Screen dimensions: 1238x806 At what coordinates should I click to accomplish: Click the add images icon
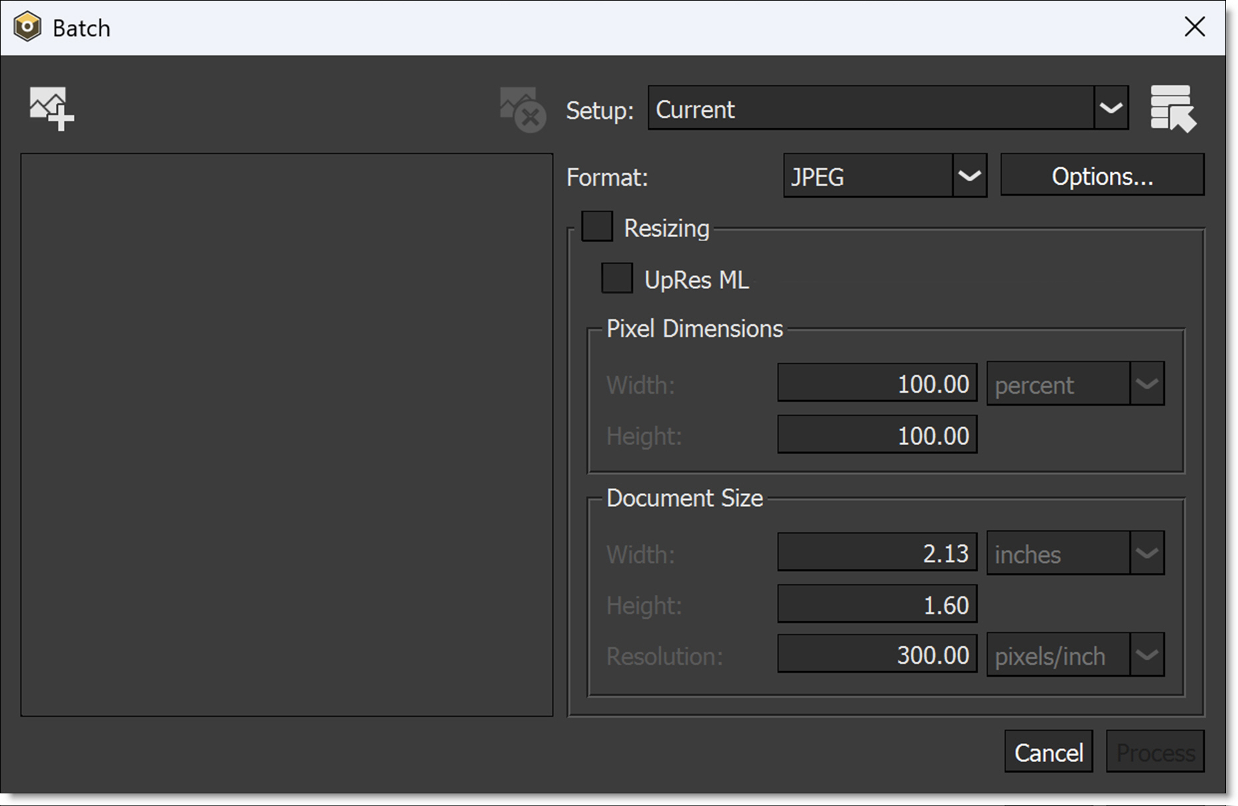coord(51,108)
